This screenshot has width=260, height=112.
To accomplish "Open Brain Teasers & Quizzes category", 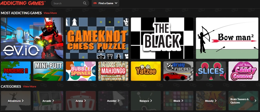I will coord(243,101).
